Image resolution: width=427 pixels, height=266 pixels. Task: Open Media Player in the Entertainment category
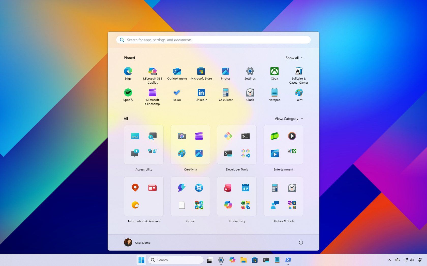click(x=292, y=136)
